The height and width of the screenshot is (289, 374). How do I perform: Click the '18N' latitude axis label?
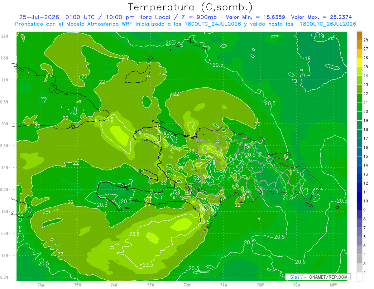point(5,212)
